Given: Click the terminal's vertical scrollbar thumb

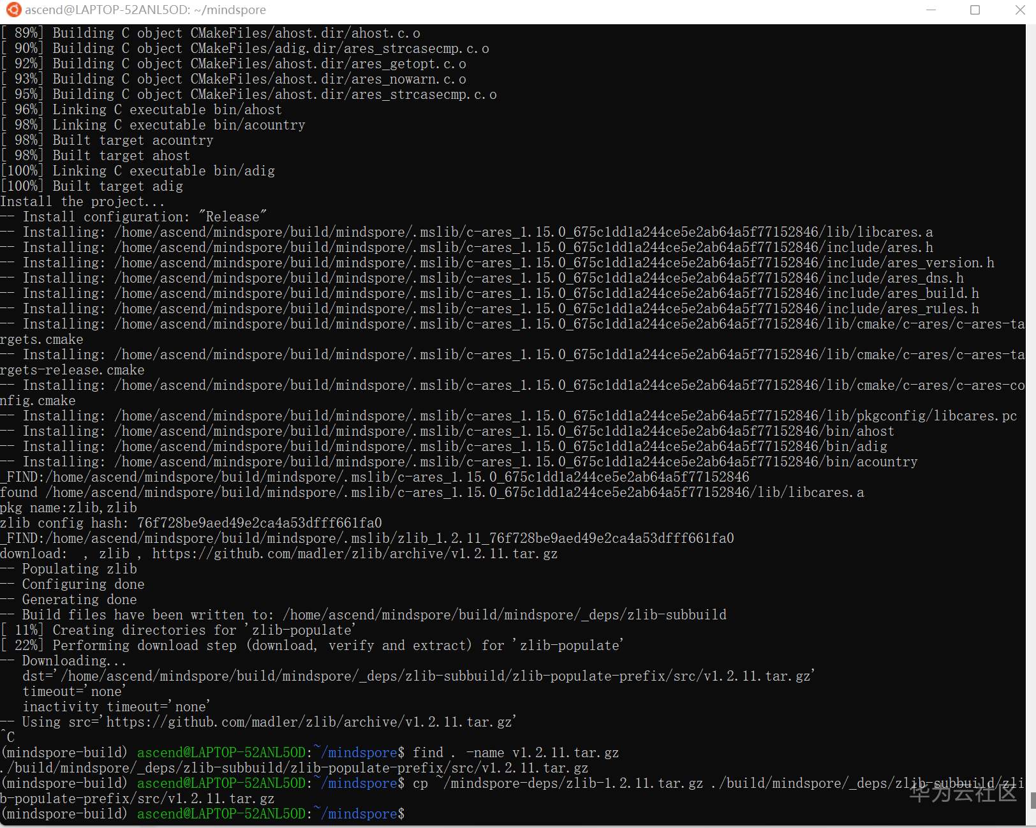Looking at the screenshot, I should (x=1032, y=799).
